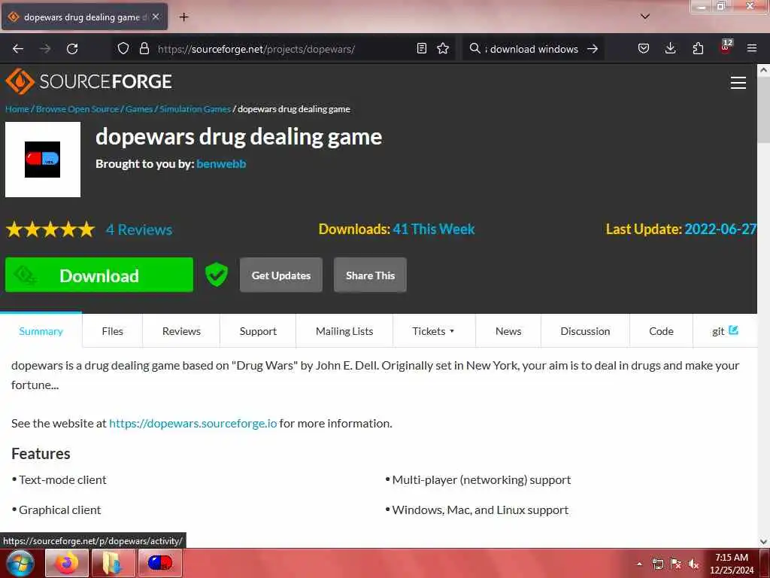Open the list all tabs chevron
Viewport: 770px width, 578px height.
click(645, 17)
